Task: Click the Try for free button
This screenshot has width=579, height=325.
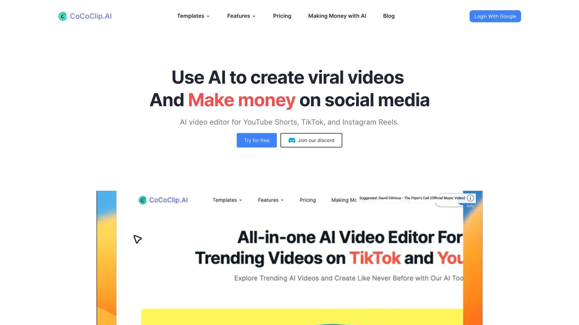Action: (x=257, y=140)
